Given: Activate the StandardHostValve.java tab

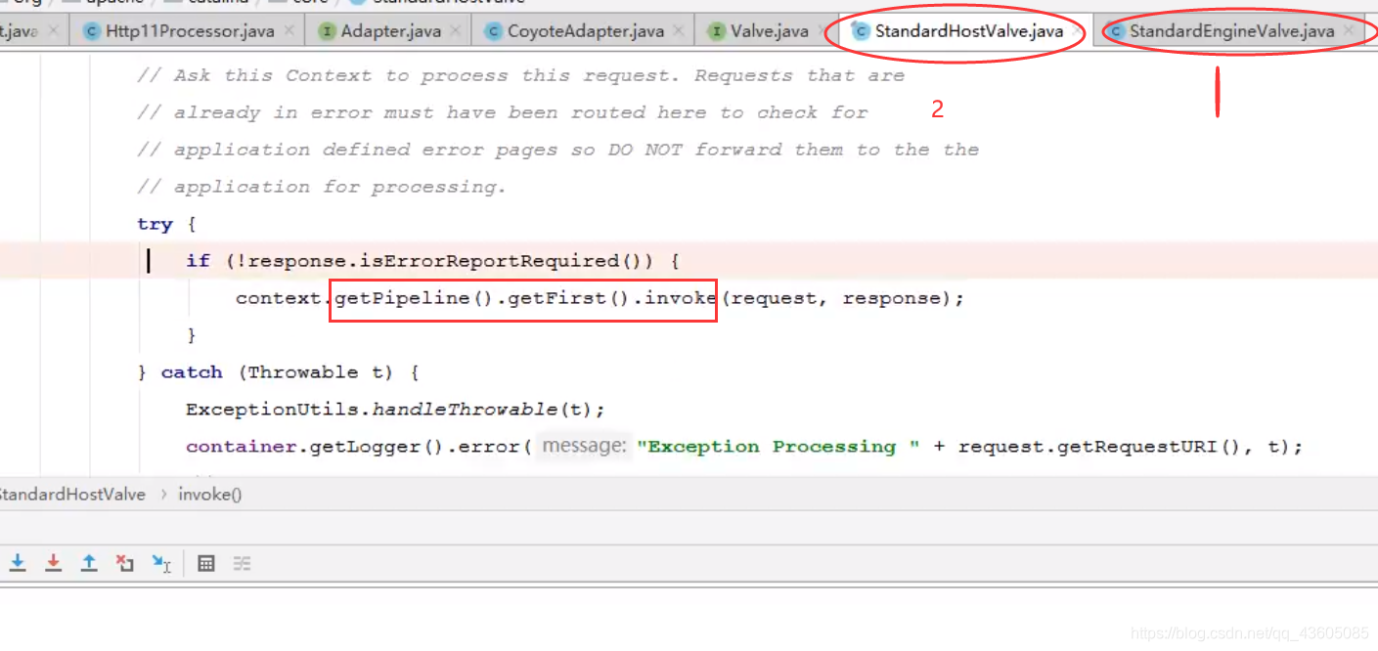Looking at the screenshot, I should click(968, 31).
